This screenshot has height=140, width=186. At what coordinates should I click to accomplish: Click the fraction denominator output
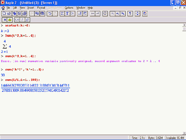pos(35,91)
